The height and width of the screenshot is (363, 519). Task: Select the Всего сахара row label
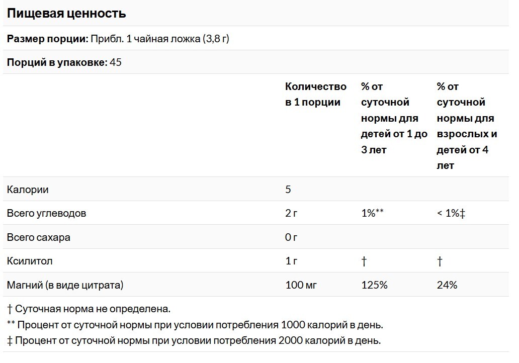point(38,237)
